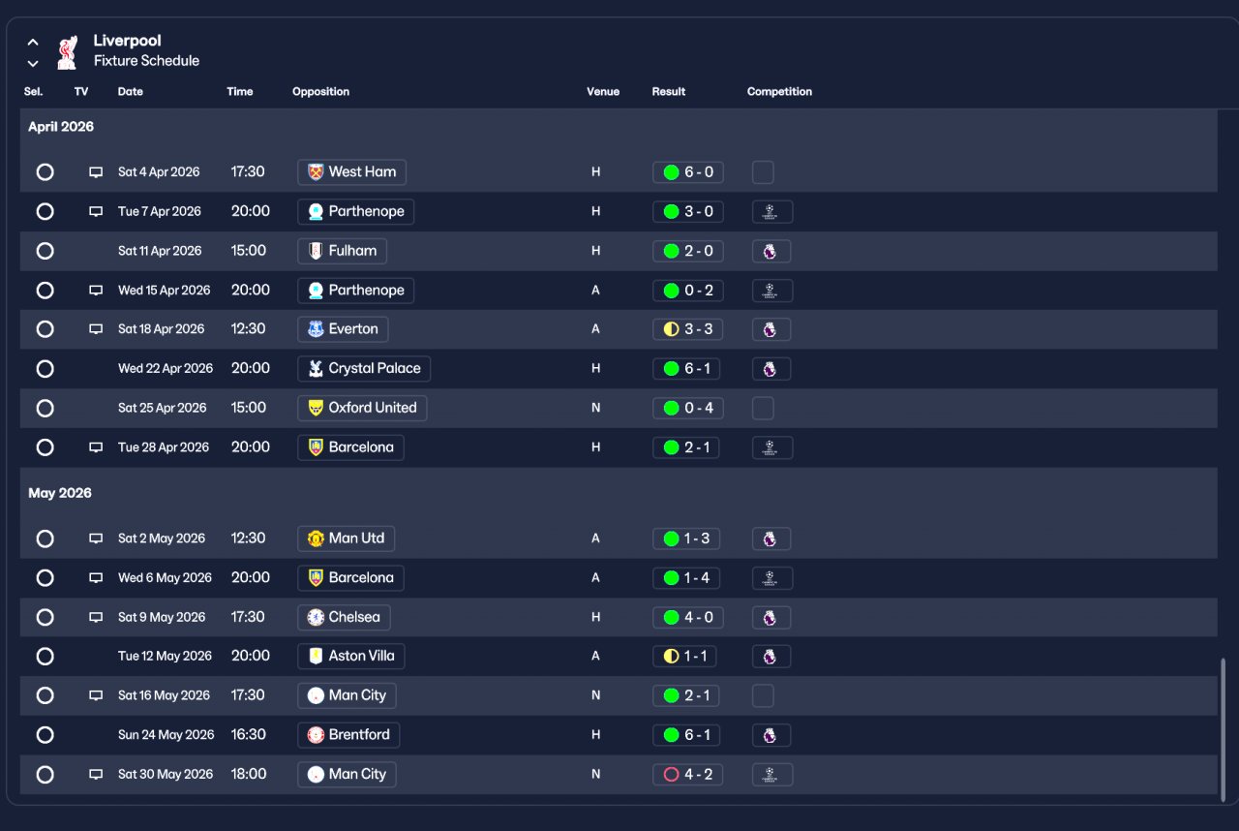The width and height of the screenshot is (1239, 831).
Task: Click Champions League icon for Barcelona home match
Action: (x=772, y=447)
